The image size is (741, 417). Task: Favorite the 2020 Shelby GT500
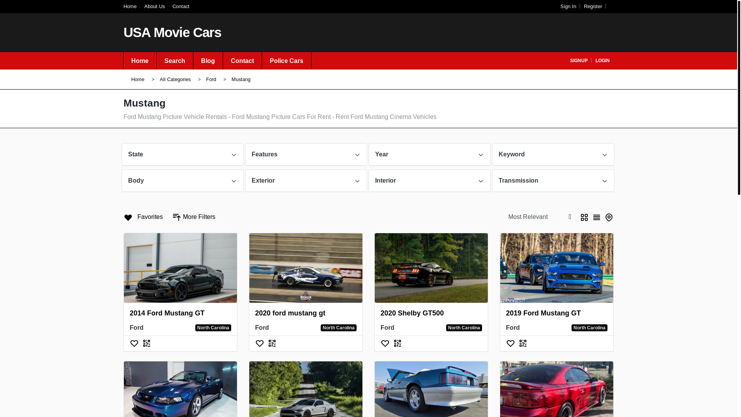tap(385, 343)
